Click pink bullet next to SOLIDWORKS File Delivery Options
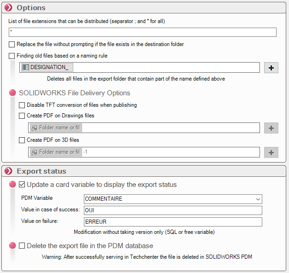This screenshot has width=289, height=273. (12, 93)
